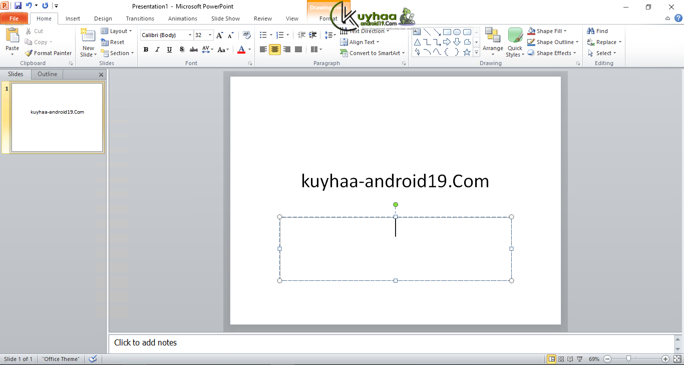Decrease the font size
The width and height of the screenshot is (684, 365).
(230, 35)
